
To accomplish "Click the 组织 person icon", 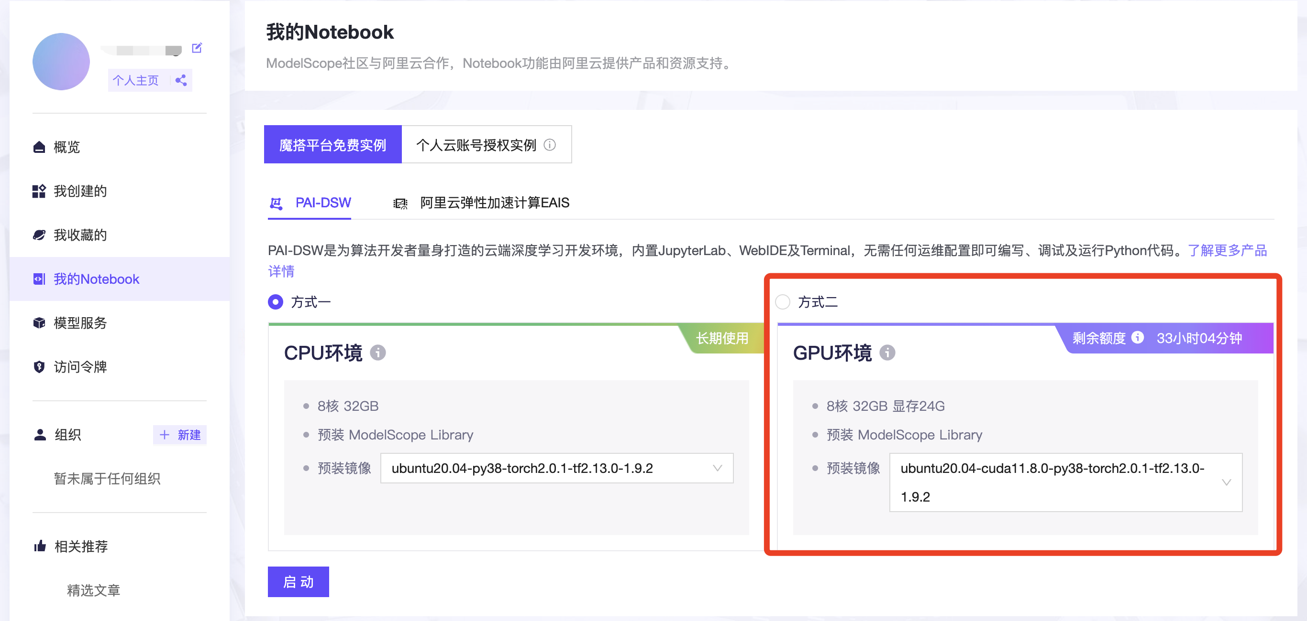I will pos(40,435).
